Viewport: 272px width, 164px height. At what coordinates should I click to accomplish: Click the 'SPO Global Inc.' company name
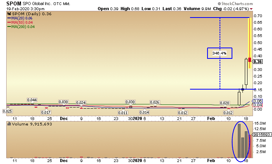[x=37, y=4]
